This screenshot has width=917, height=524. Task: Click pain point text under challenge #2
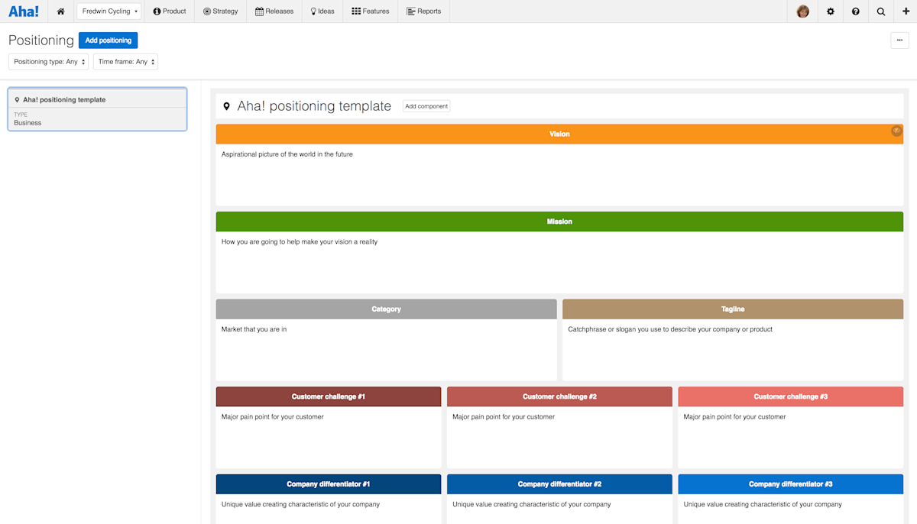click(x=504, y=417)
